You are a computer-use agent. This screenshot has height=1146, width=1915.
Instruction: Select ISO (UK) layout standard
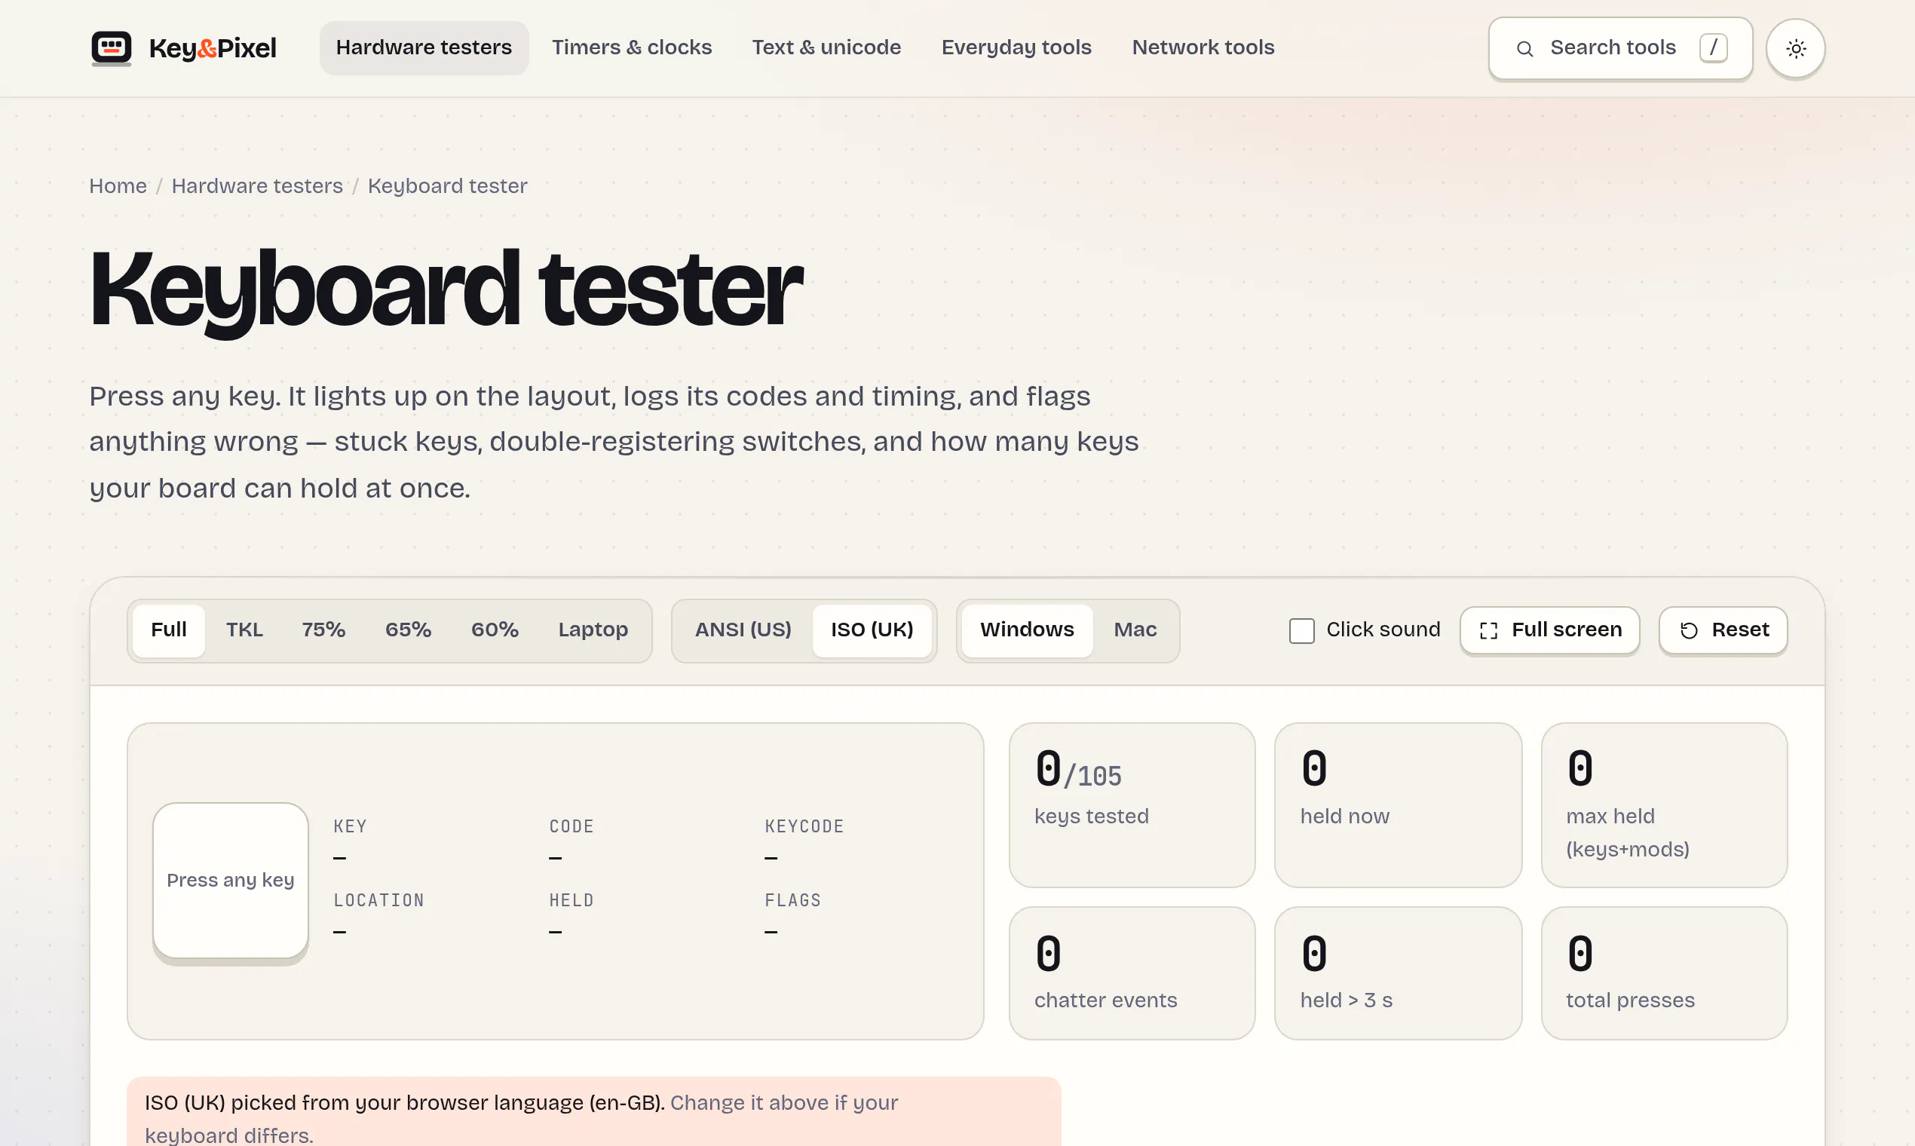[x=872, y=630]
